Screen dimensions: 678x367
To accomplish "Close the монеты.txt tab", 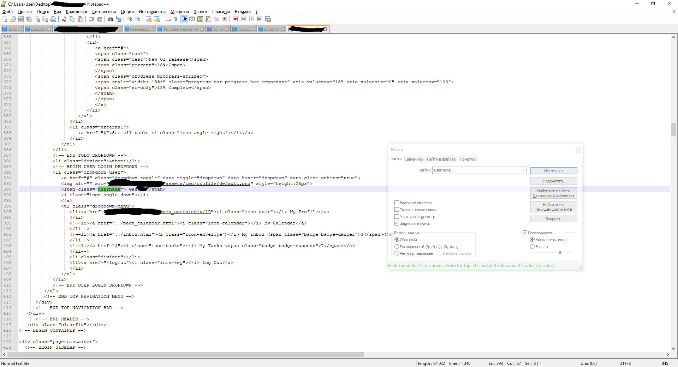I will [152, 29].
